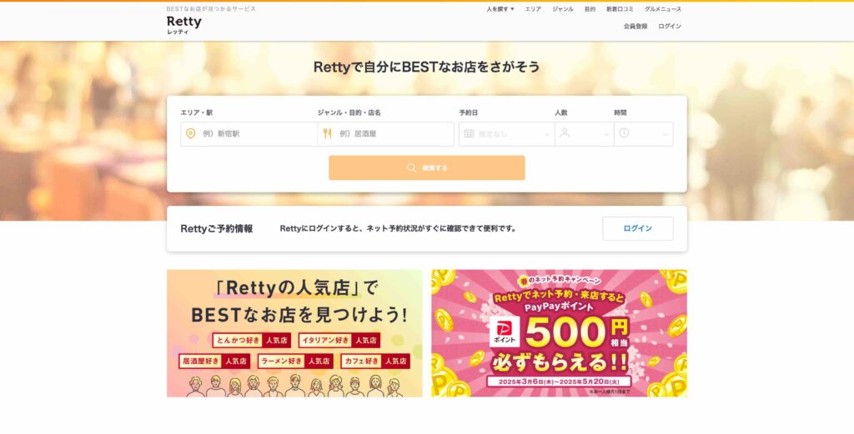Go to グルメニュース in top navigation

(x=663, y=9)
